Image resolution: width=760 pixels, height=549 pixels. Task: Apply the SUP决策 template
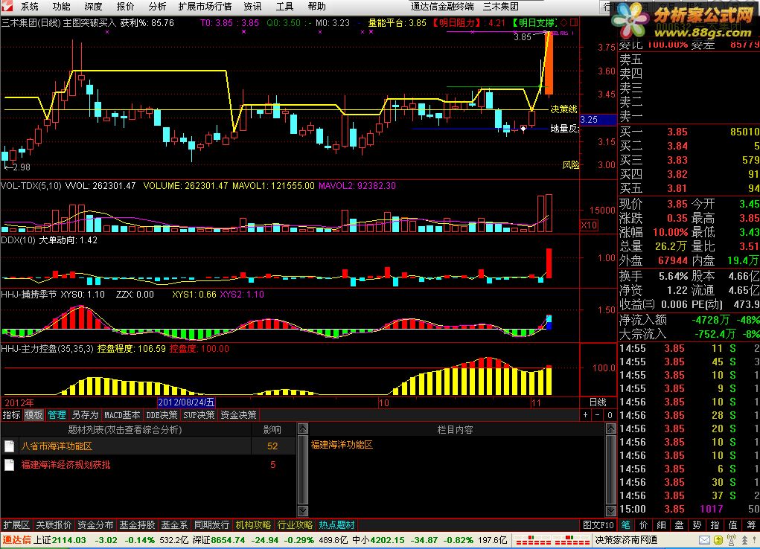coord(199,415)
